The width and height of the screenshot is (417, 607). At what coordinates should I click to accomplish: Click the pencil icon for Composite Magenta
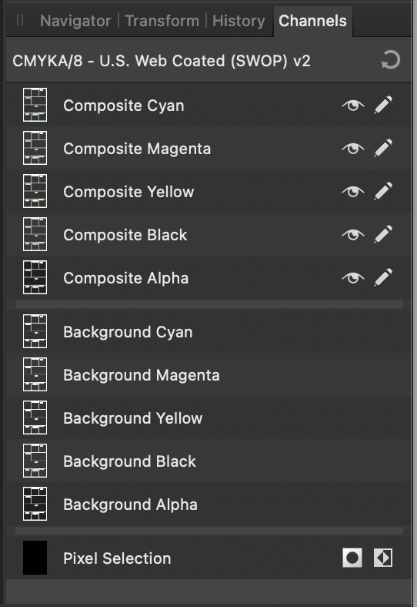383,148
